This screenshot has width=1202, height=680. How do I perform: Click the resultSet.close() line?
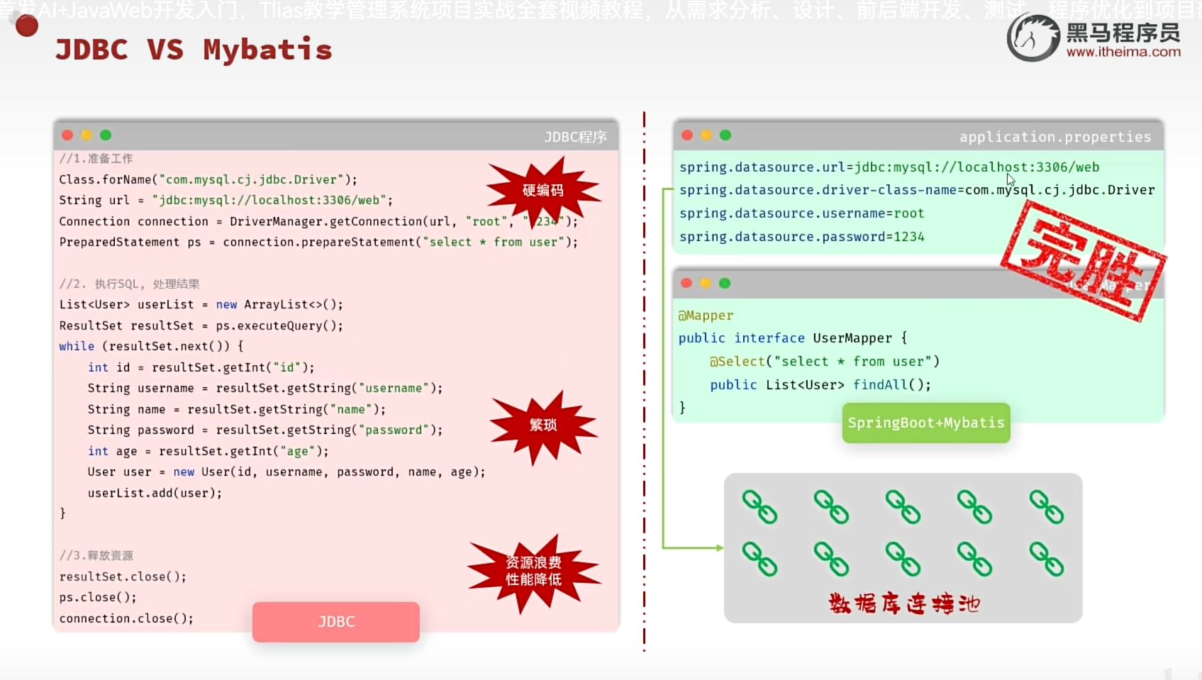point(123,576)
